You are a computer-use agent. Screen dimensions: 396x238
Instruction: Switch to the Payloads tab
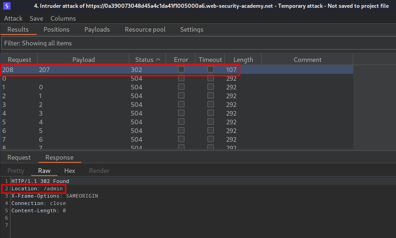pyautogui.click(x=97, y=29)
